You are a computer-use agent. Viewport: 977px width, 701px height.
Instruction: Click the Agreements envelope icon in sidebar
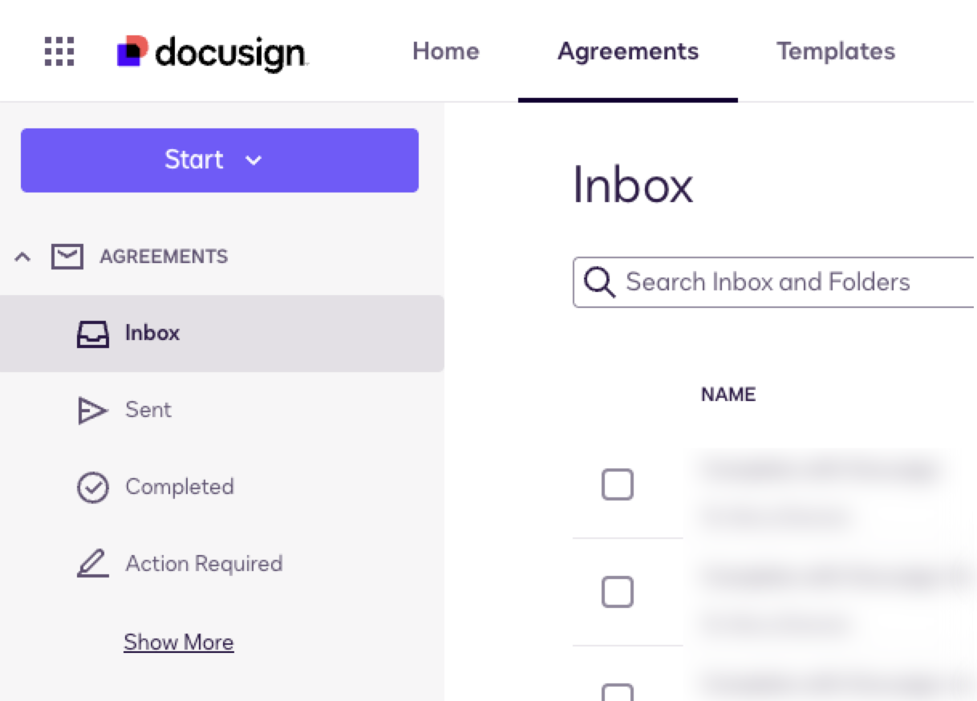coord(67,257)
